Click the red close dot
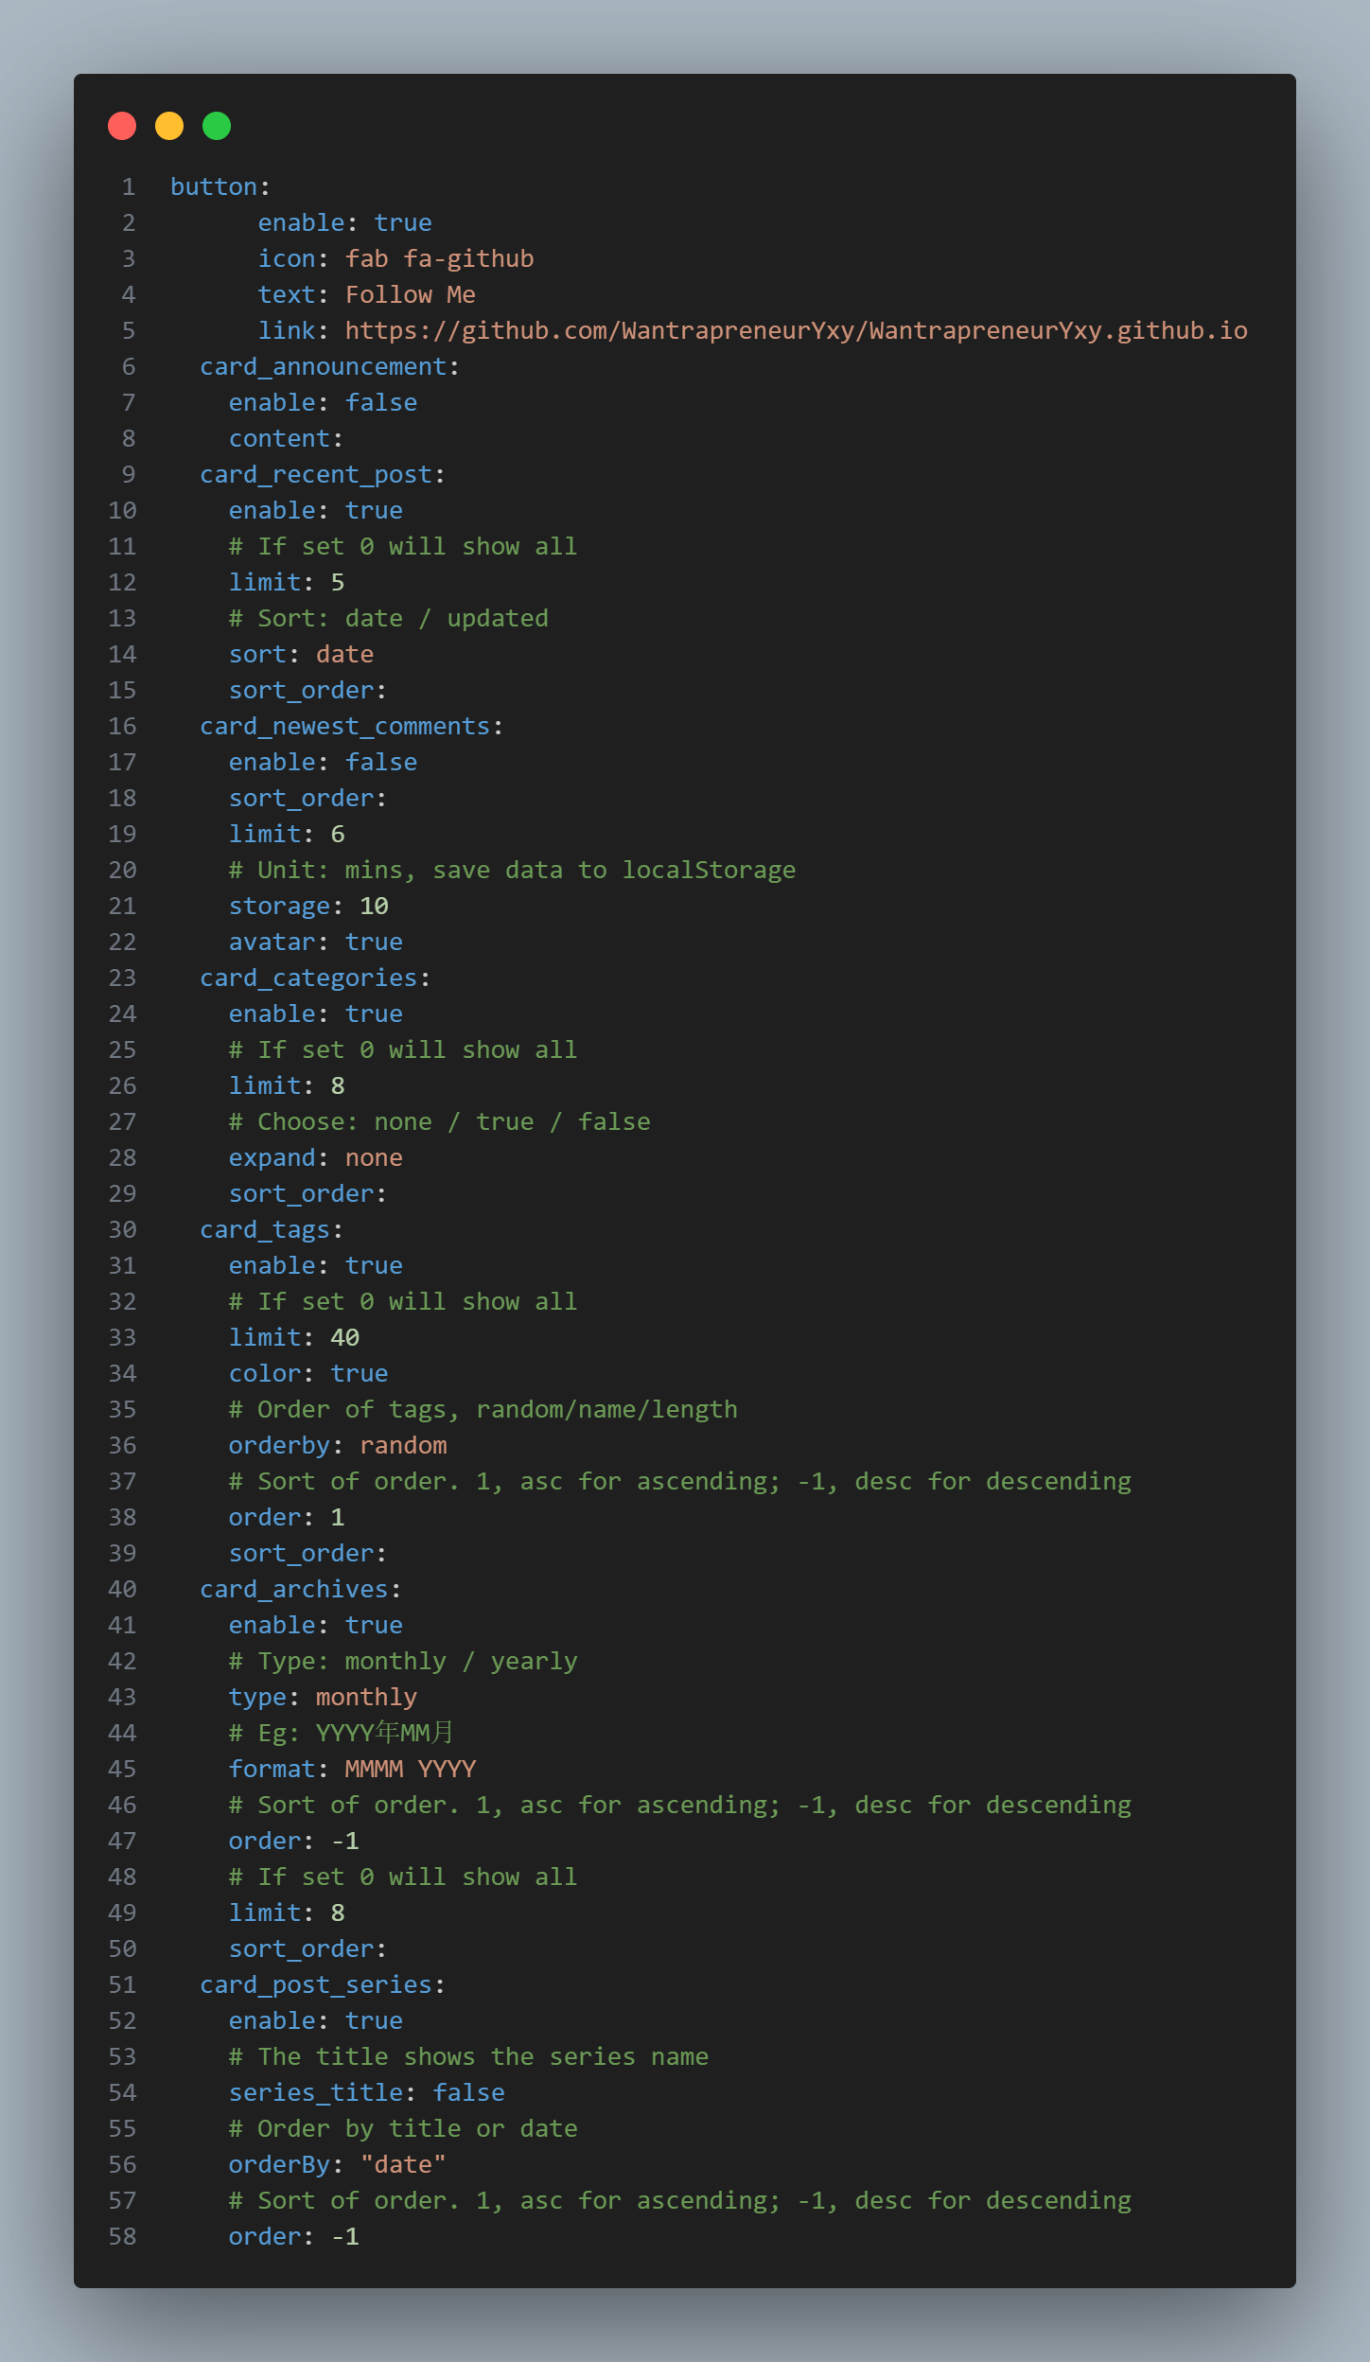Image resolution: width=1370 pixels, height=2362 pixels. (x=122, y=126)
